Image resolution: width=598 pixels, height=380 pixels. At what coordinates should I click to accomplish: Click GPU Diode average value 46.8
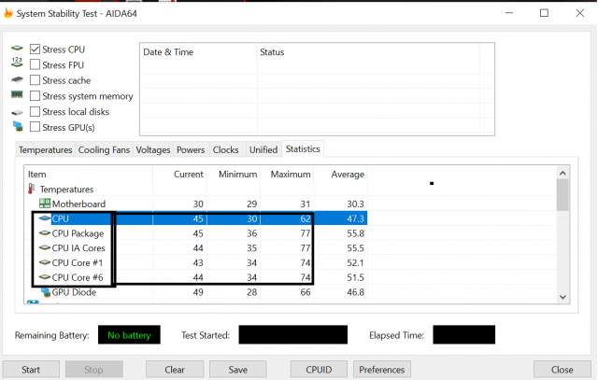(x=355, y=292)
